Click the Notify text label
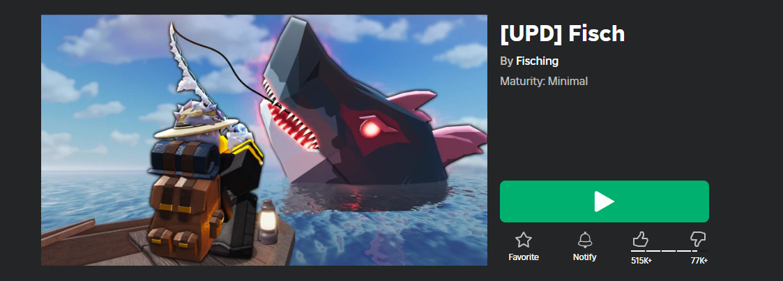 [585, 257]
